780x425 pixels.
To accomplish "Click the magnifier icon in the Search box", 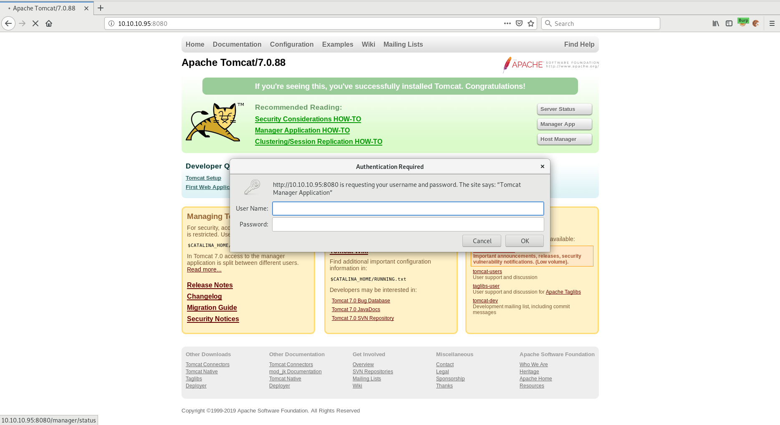I will [548, 23].
